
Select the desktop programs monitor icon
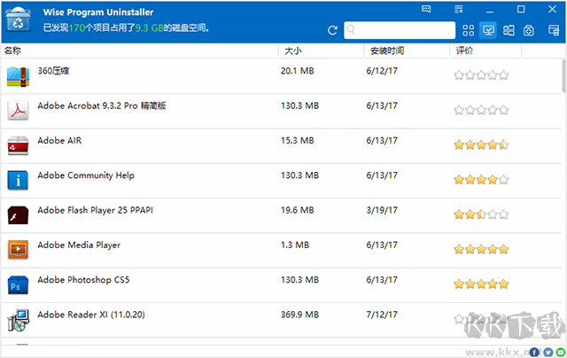click(489, 30)
